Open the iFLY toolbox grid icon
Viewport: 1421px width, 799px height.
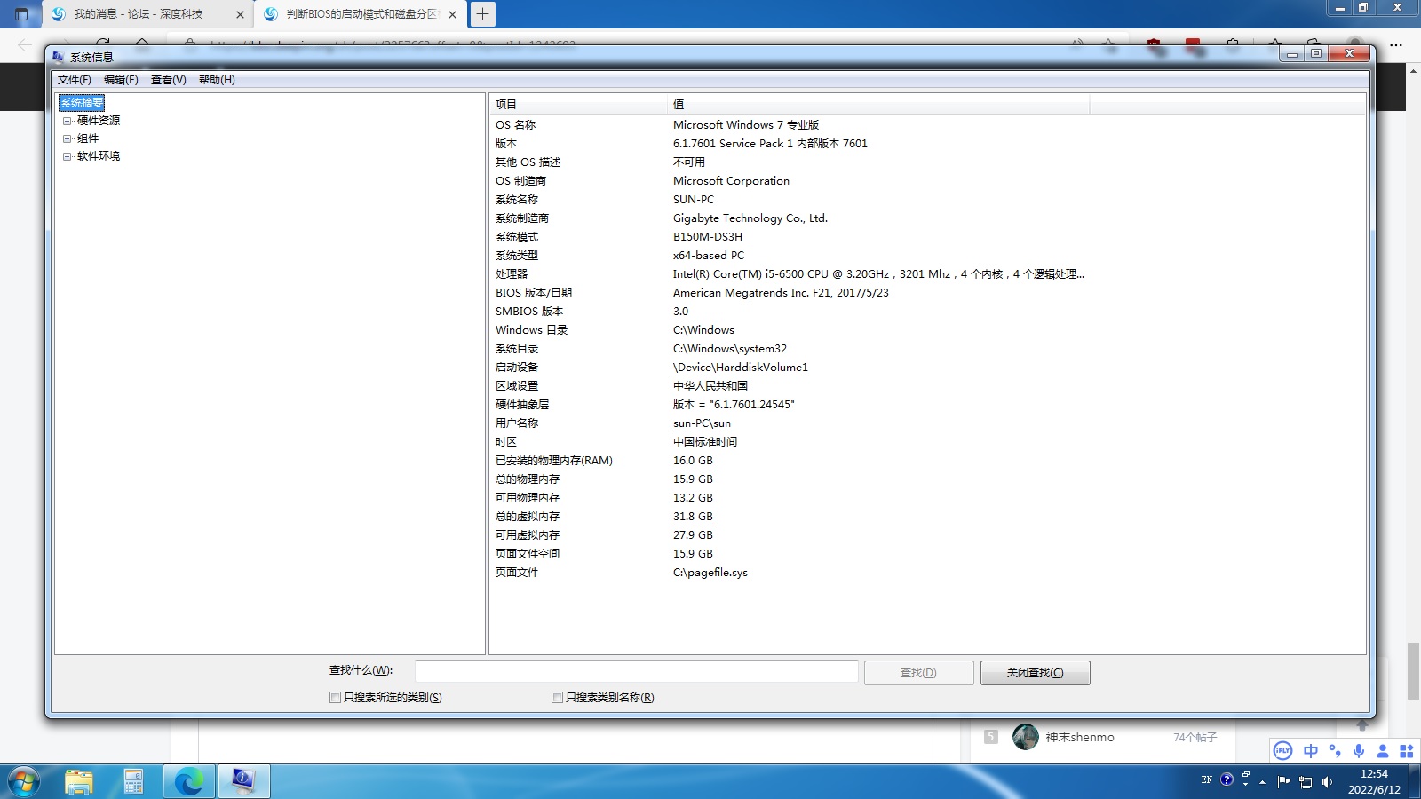tap(1406, 751)
